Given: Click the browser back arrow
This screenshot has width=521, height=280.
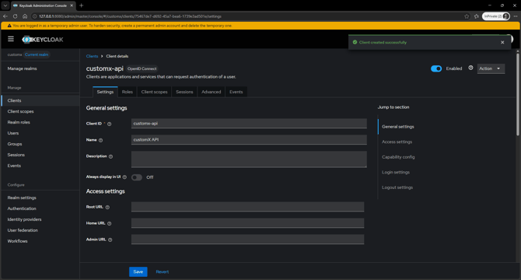Looking at the screenshot, I should click(x=5, y=16).
